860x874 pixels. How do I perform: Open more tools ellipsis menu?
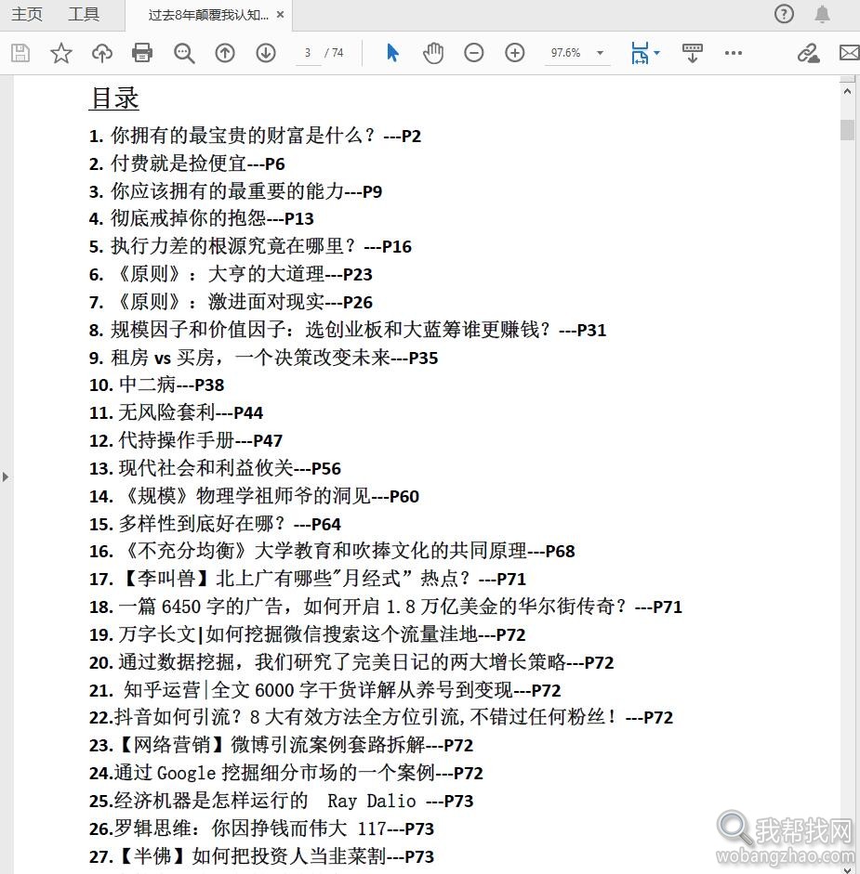(x=734, y=53)
